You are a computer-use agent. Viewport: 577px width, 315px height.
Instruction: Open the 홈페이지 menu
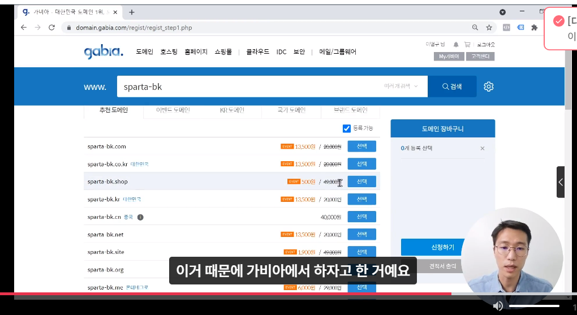click(x=196, y=52)
